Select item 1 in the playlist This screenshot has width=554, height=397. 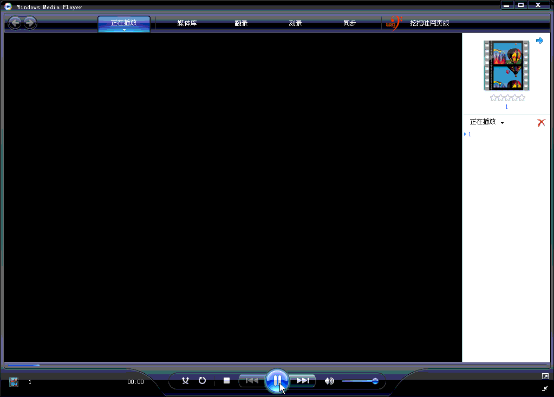[470, 134]
